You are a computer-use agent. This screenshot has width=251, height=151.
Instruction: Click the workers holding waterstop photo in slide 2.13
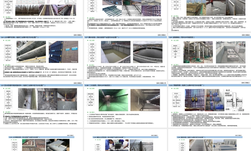(x=117, y=145)
